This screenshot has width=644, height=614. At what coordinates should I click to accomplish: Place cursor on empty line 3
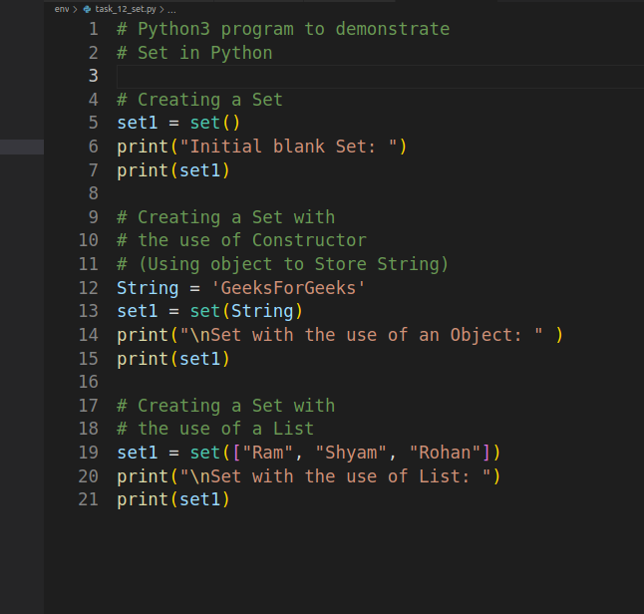380,77
